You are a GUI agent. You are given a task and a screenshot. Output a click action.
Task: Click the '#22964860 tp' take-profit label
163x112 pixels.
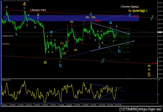[x=6, y=44]
